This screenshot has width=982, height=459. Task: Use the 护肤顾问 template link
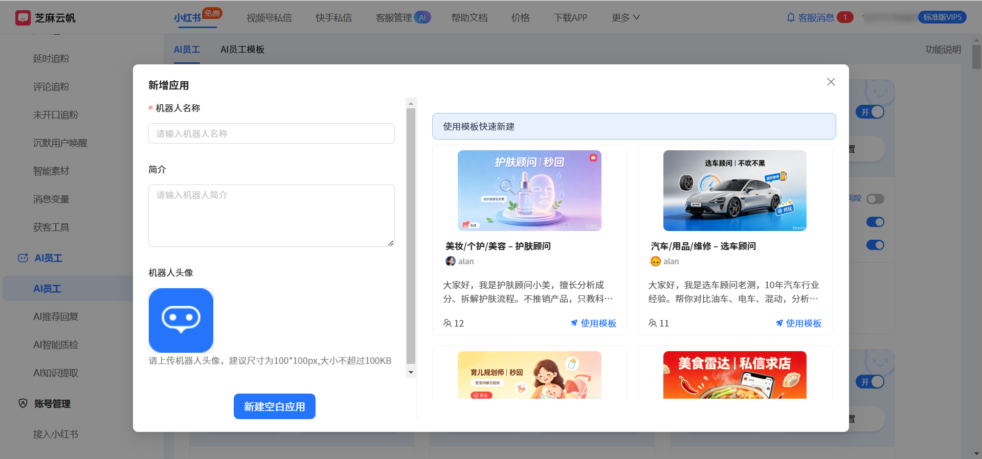[x=593, y=323]
